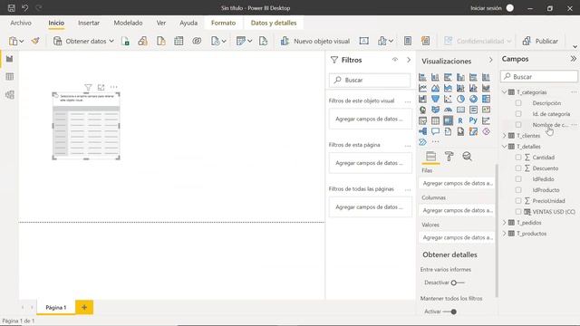Check the Descripción field
This screenshot has width=580, height=326.
click(518, 103)
